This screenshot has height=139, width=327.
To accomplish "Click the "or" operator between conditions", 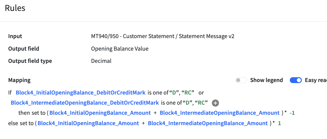I will pyautogui.click(x=201, y=93).
